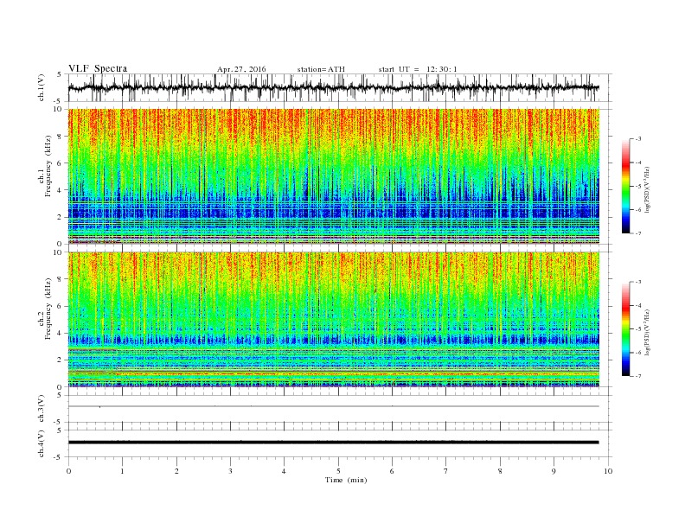This screenshot has height=529, width=685.
Task: Select the "start UT = 12:30:1" header text
Action: (418, 69)
